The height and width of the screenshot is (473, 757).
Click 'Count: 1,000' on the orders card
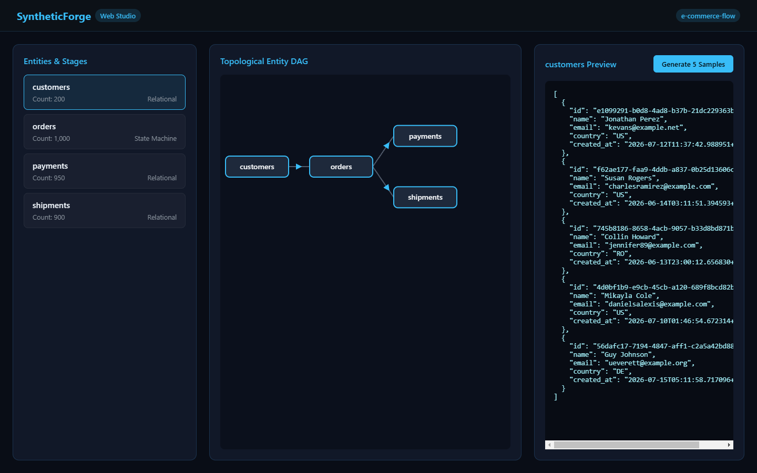[x=51, y=138]
